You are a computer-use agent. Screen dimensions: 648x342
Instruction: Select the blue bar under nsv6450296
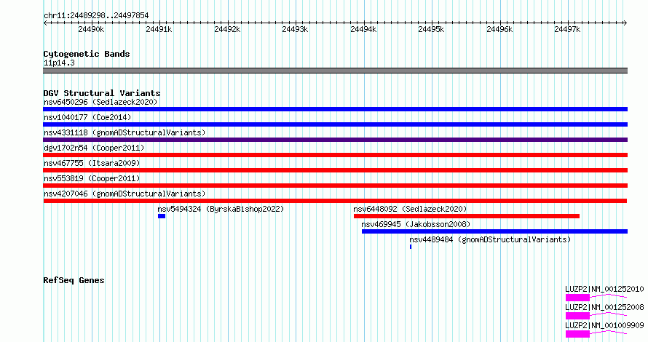point(335,109)
